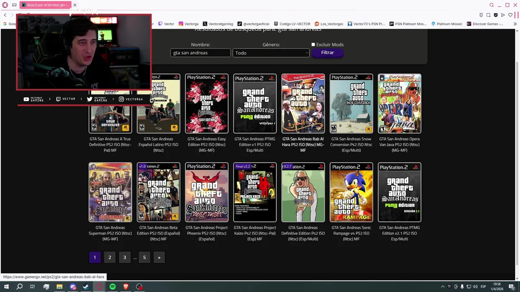Open the Opera Van Java cover thumbnail
This screenshot has height=292, width=520.
400,103
